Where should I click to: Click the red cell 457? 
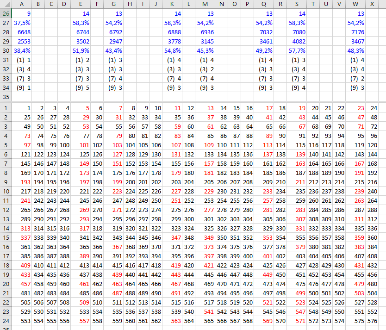(x=22, y=284)
